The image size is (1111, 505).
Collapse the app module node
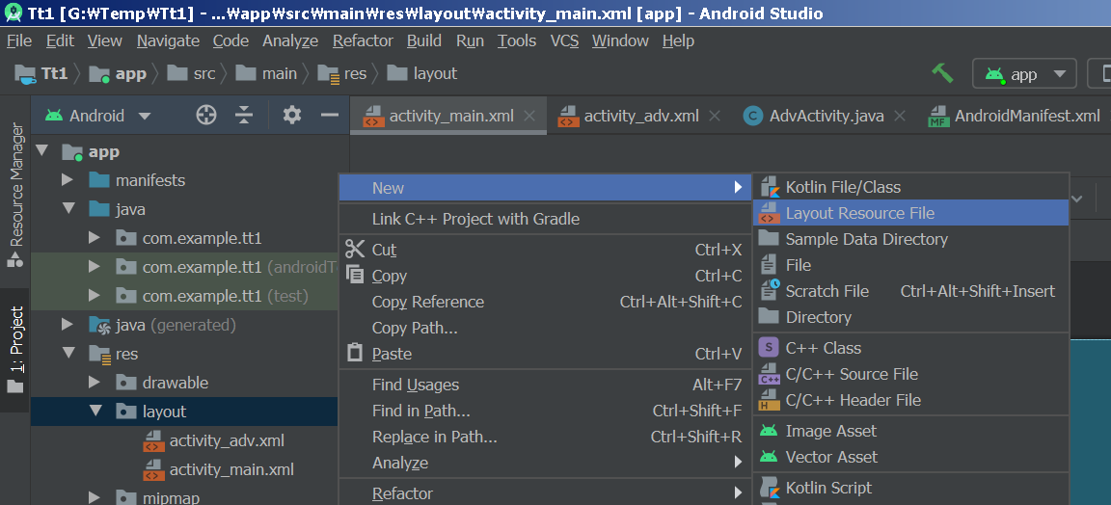(x=41, y=151)
